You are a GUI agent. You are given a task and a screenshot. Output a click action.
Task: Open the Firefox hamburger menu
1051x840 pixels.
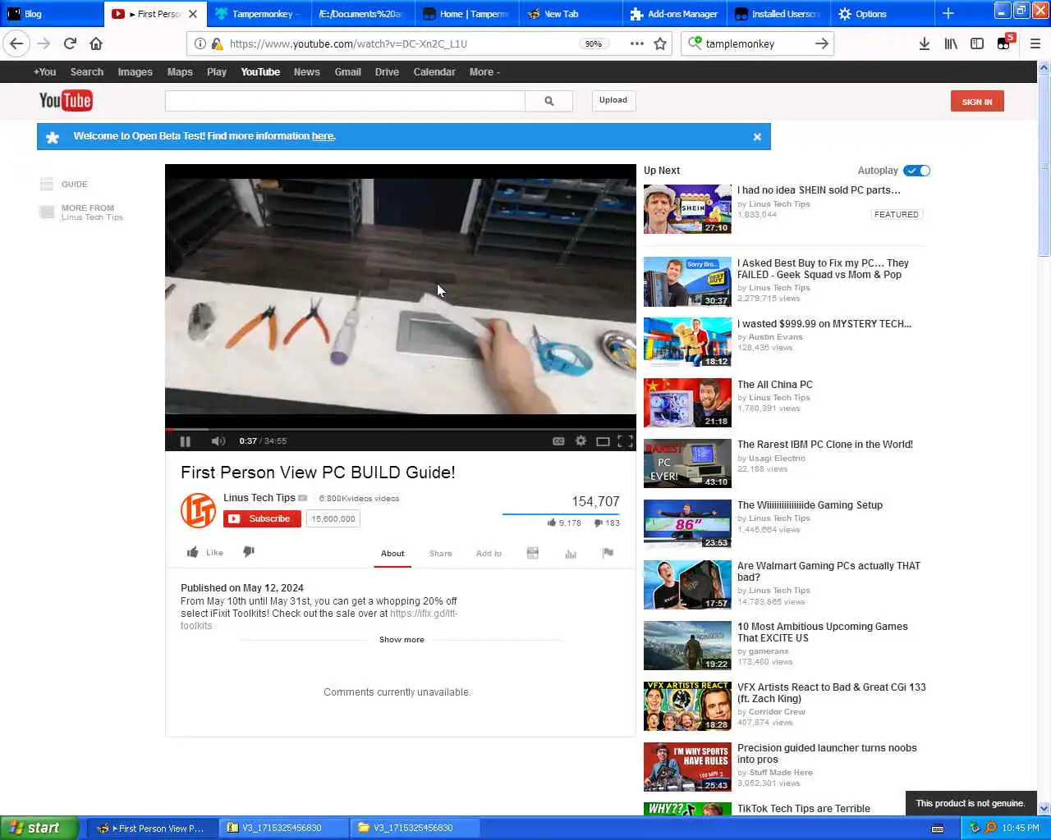1035,43
